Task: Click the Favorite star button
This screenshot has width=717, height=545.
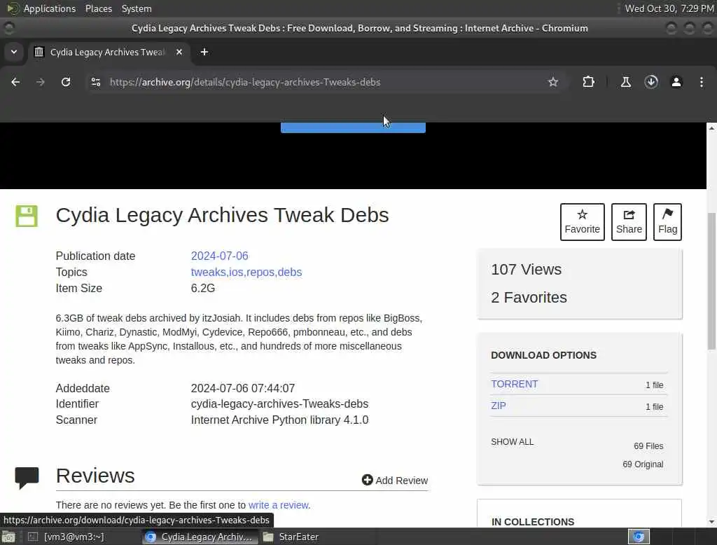Action: [582, 222]
